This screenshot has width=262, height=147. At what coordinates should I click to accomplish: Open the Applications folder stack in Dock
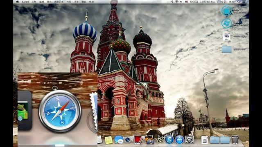pos(215,140)
